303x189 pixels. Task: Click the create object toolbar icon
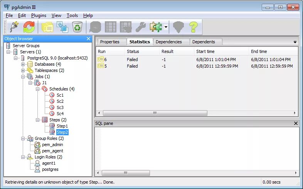[62, 27]
